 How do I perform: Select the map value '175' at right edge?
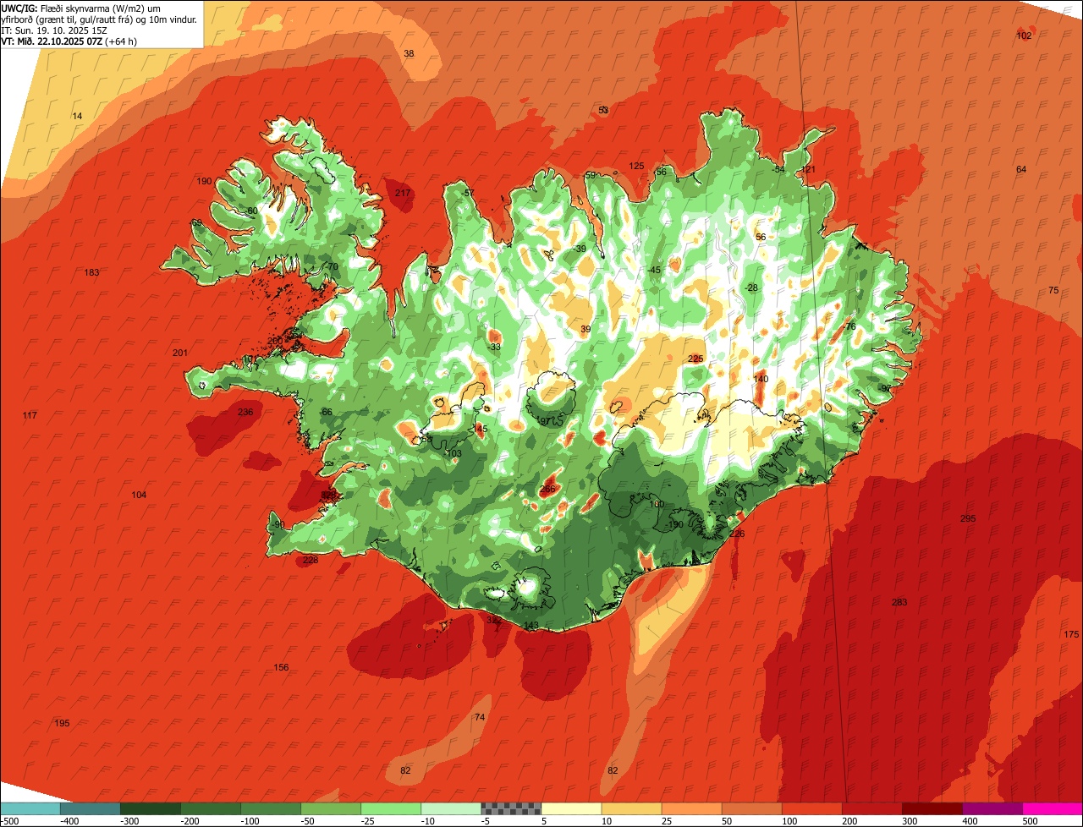(1071, 634)
